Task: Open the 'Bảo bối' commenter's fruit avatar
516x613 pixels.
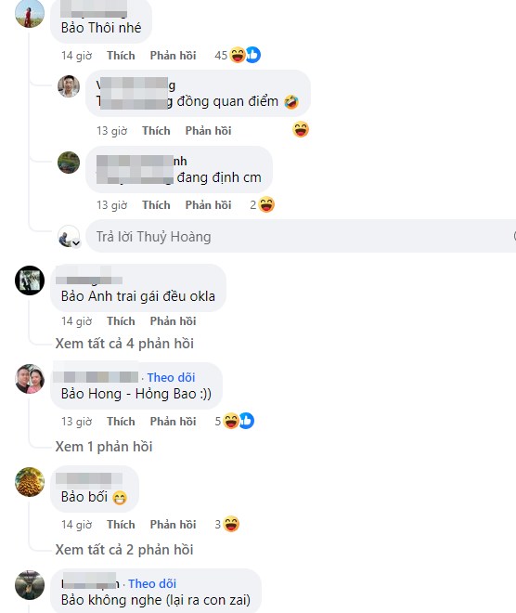Action: (x=30, y=482)
